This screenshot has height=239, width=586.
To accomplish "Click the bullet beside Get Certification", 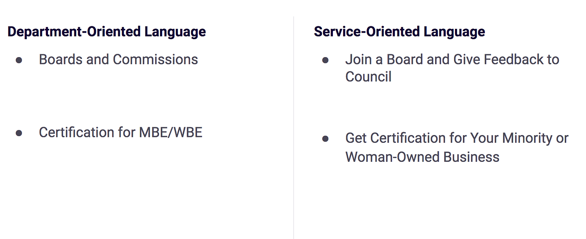I will pyautogui.click(x=325, y=139).
